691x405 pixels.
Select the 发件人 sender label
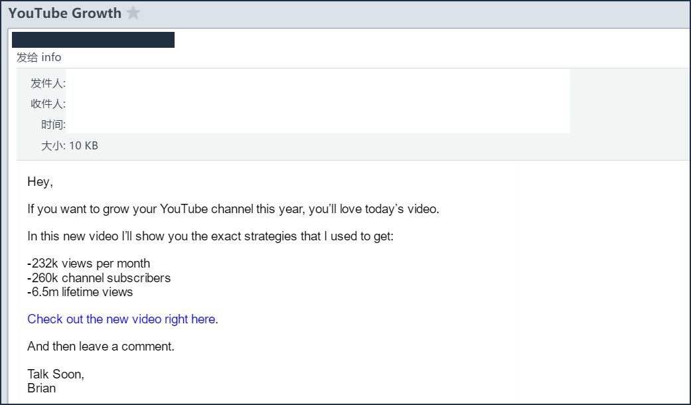47,84
